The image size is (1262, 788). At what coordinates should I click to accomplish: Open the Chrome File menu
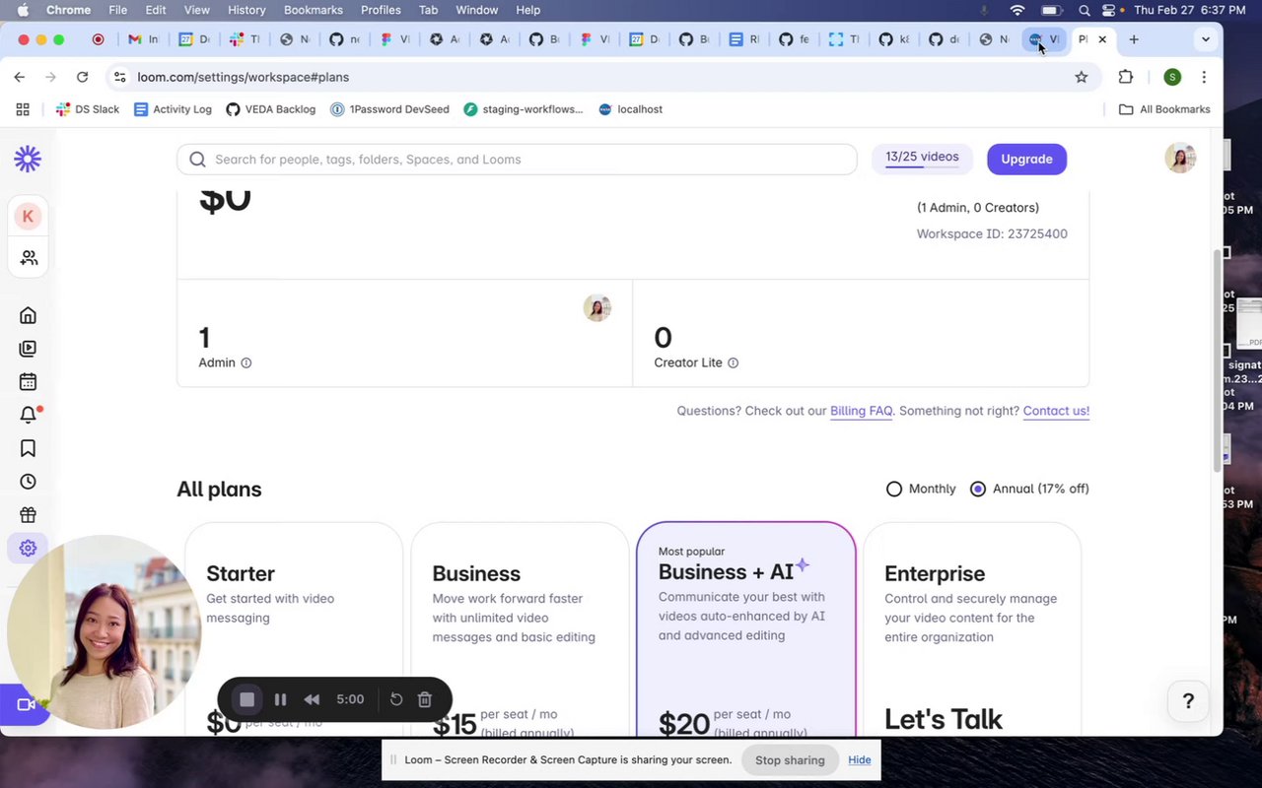coord(117,10)
